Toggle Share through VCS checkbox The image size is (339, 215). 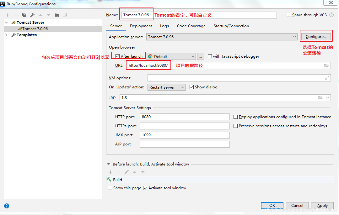coord(289,15)
